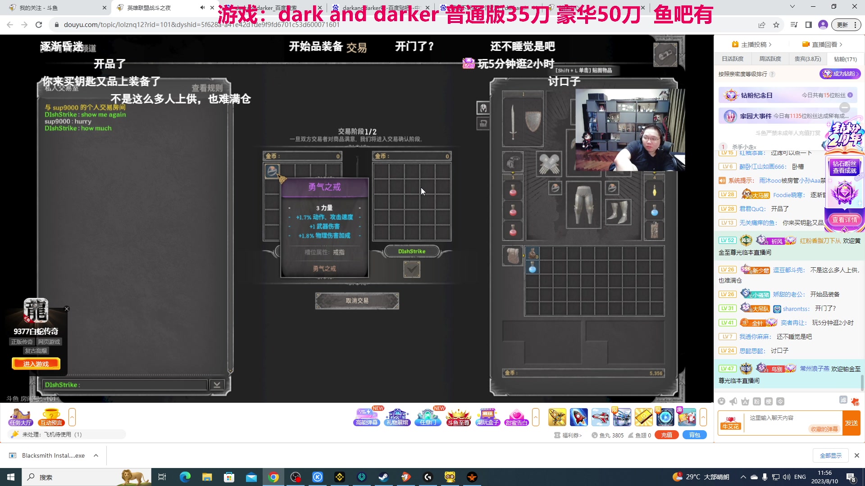Mute the 英雄联盟战斗之夜 tab audio
This screenshot has width=865, height=486.
point(203,8)
